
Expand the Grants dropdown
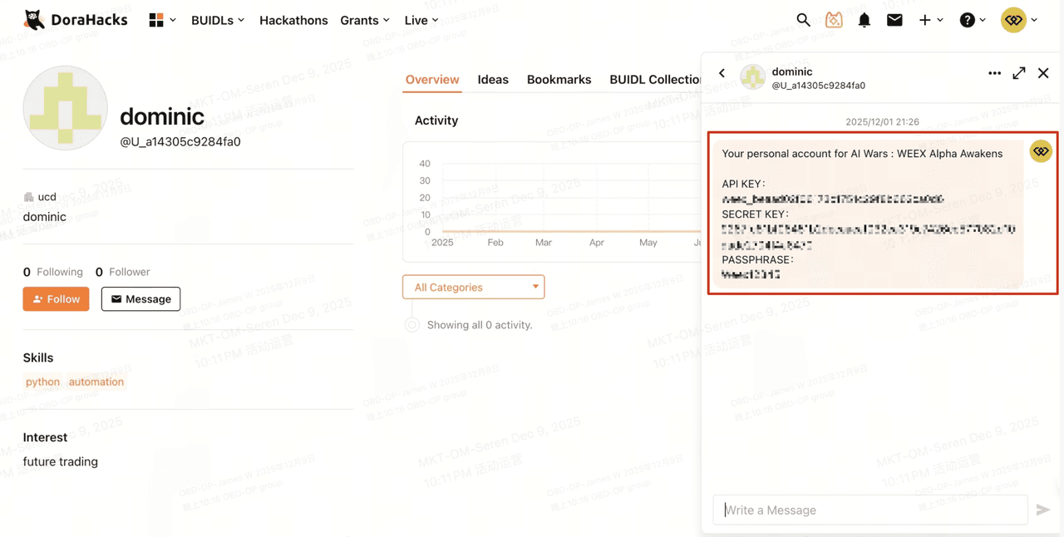(x=365, y=20)
